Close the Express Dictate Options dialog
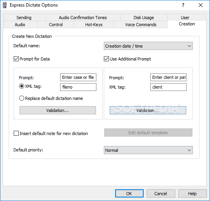The height and width of the screenshot is (201, 210). (x=201, y=5)
